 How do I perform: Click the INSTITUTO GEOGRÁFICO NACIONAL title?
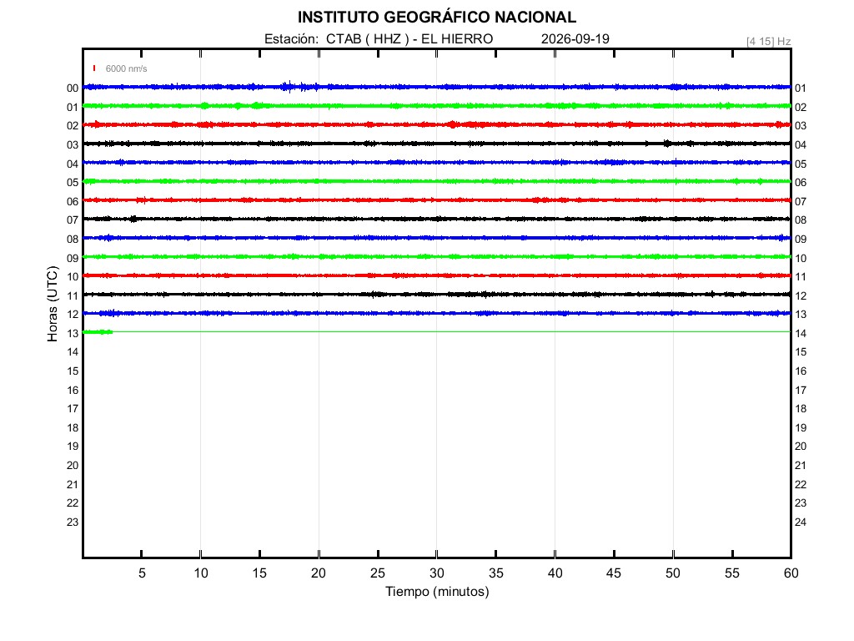click(437, 18)
